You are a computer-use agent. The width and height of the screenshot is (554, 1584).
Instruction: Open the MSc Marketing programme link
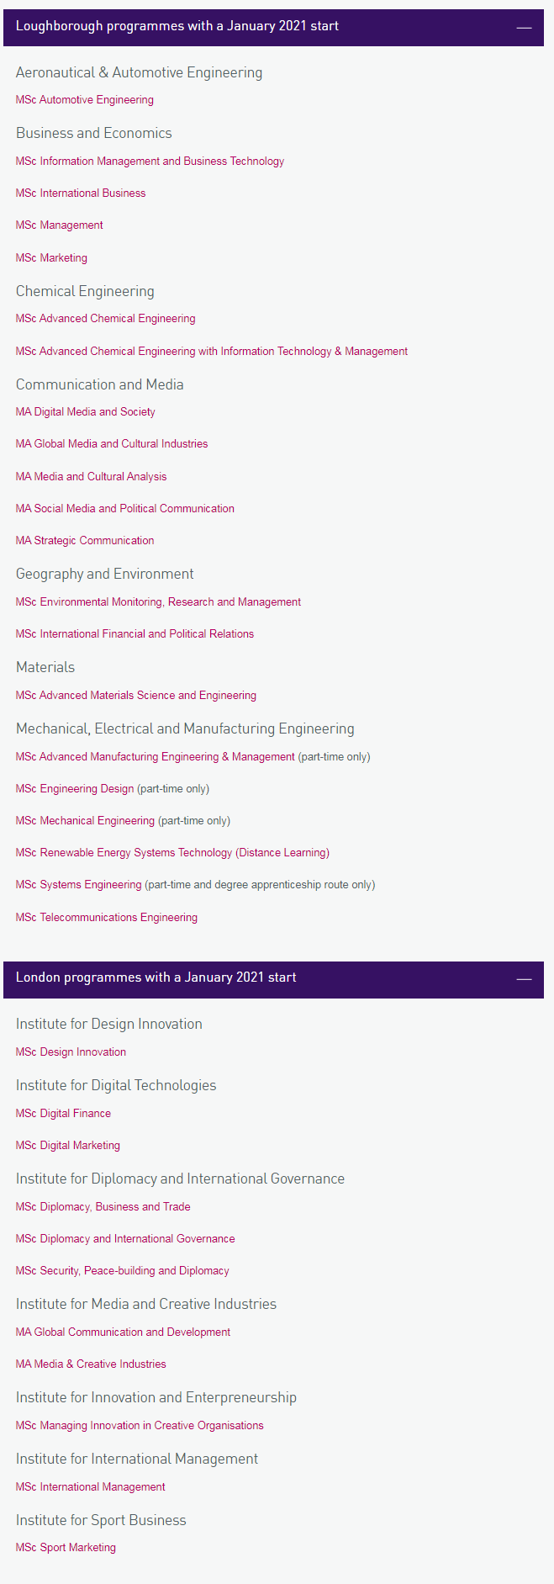pos(51,258)
